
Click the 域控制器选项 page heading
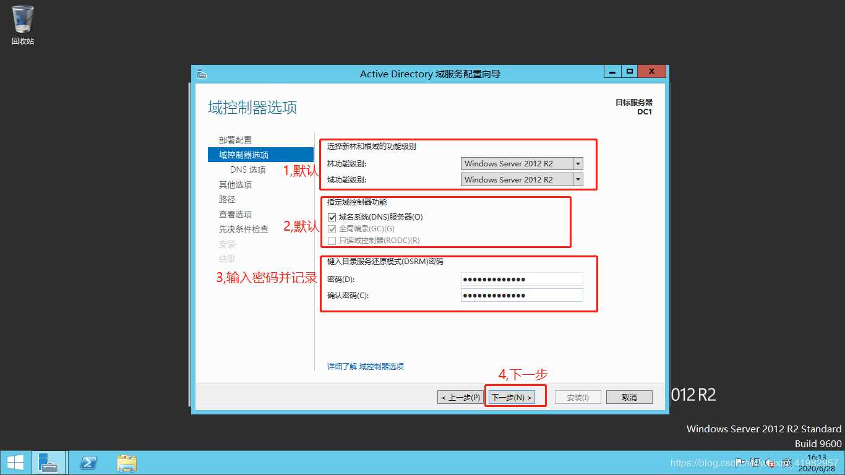pos(252,108)
